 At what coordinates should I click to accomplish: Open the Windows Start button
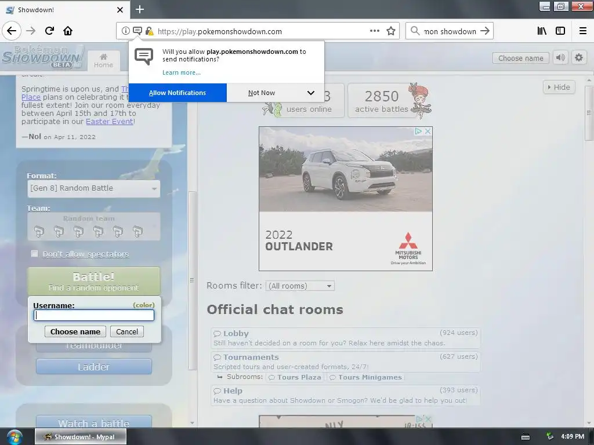pos(14,437)
